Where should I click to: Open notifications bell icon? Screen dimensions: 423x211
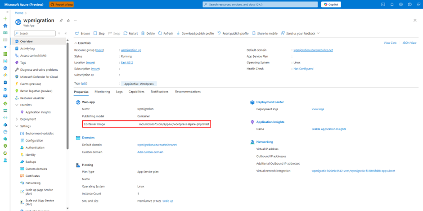(x=392, y=4)
